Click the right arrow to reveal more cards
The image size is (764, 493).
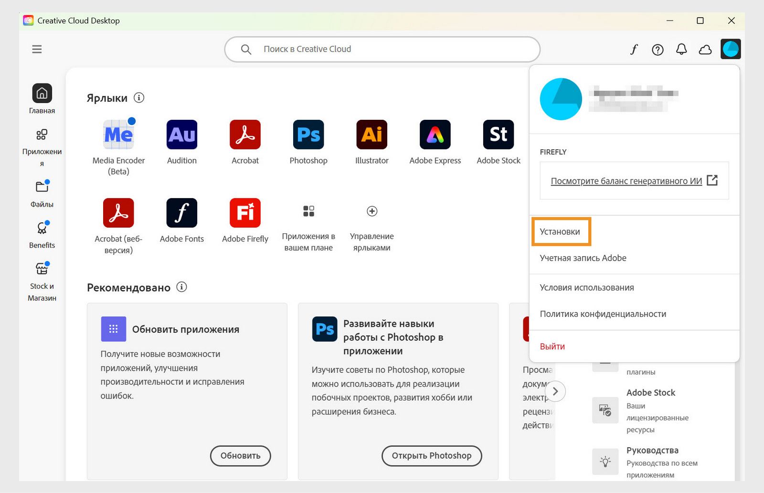coord(555,391)
